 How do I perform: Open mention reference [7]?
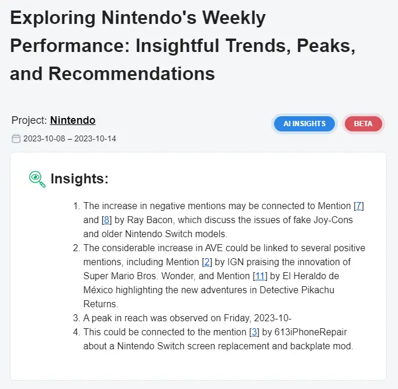359,206
